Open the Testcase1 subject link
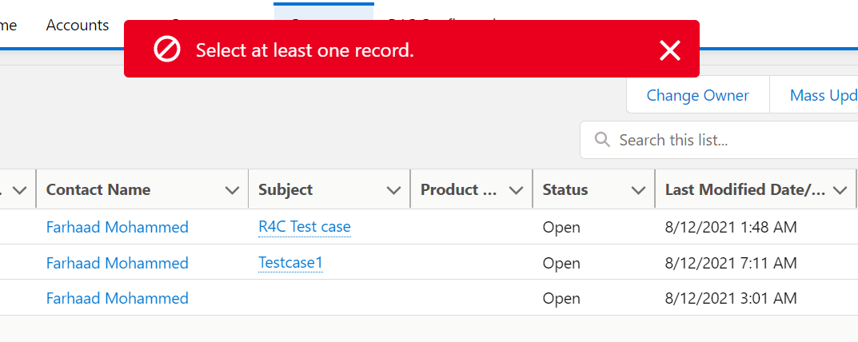Image resolution: width=858 pixels, height=342 pixels. coord(290,263)
